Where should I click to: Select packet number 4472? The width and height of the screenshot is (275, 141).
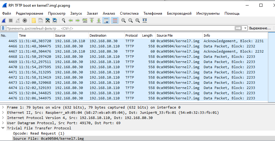pos(134,77)
